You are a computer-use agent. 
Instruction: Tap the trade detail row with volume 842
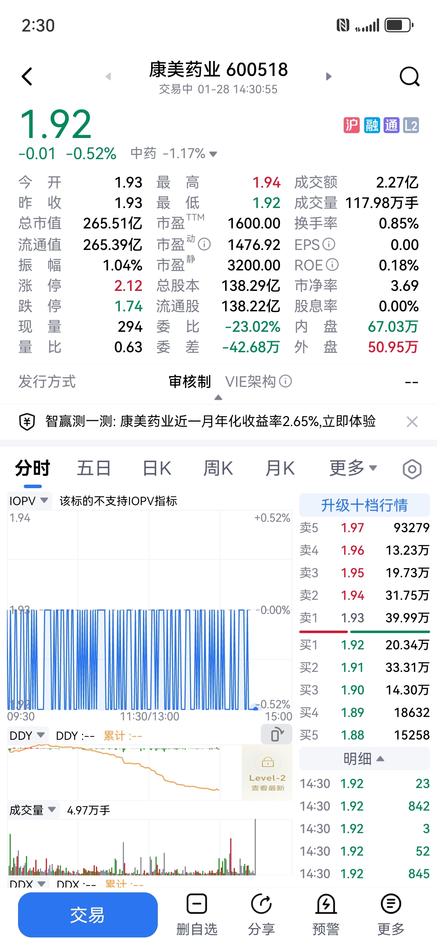pos(365,806)
